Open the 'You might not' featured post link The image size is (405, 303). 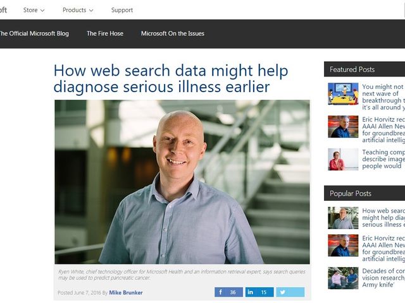(x=383, y=97)
